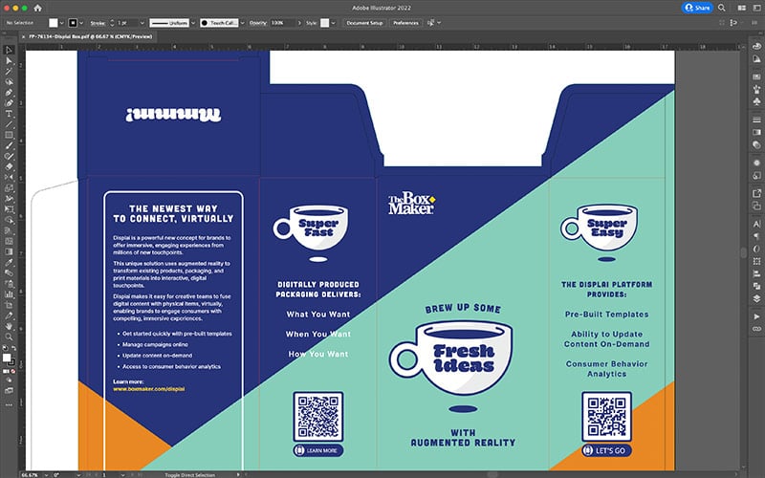The height and width of the screenshot is (478, 765).
Task: Select the Direct Selection tool
Action: [9, 60]
